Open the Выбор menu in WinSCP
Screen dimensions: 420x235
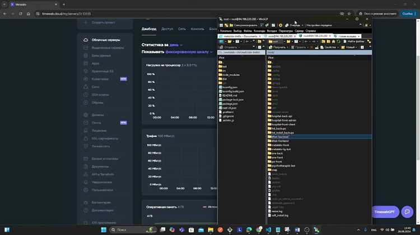click(237, 31)
